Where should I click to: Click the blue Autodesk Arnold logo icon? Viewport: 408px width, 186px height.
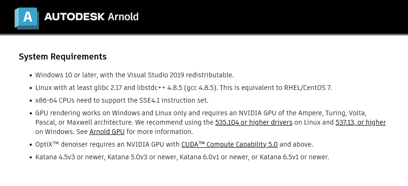(x=27, y=18)
